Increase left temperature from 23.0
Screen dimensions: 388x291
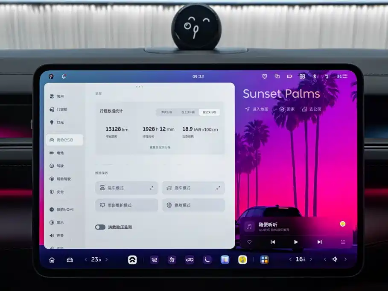pyautogui.click(x=107, y=259)
